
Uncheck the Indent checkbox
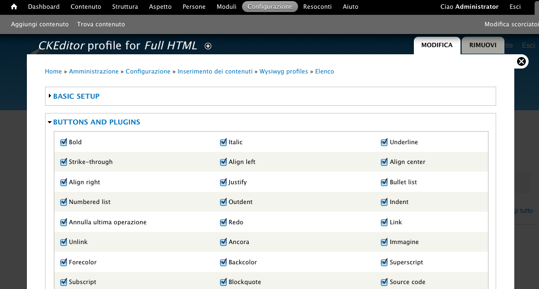[384, 202]
